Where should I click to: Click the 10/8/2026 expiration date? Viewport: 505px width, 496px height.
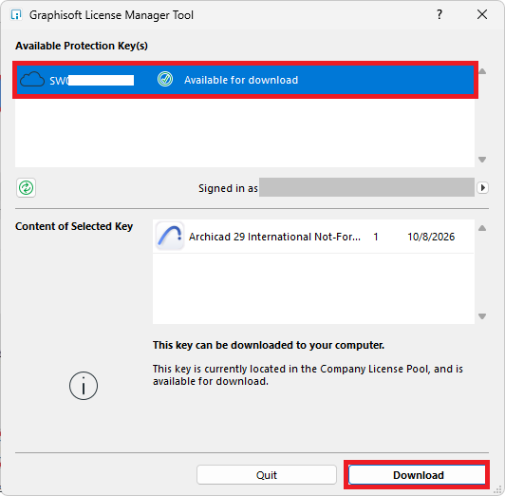coord(431,237)
